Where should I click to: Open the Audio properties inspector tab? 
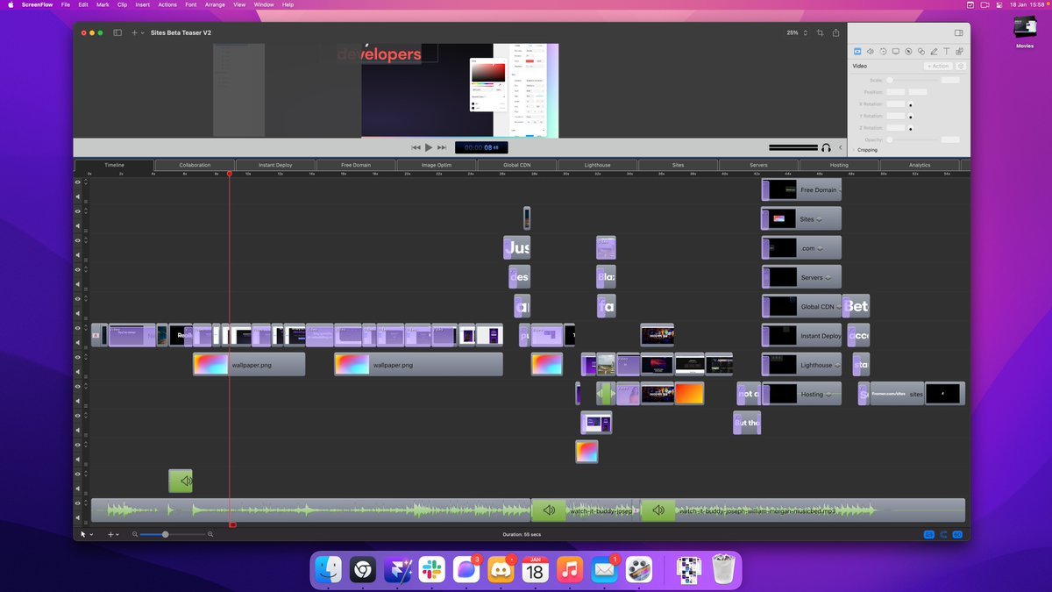870,52
